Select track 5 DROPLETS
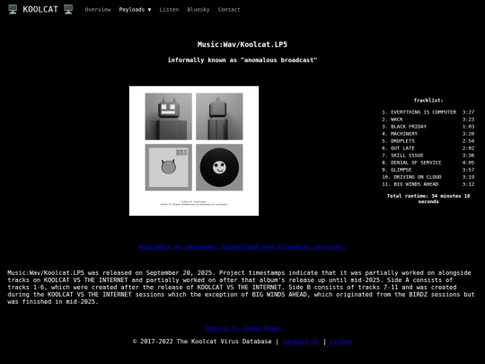Image resolution: width=485 pixels, height=364 pixels. click(x=428, y=141)
